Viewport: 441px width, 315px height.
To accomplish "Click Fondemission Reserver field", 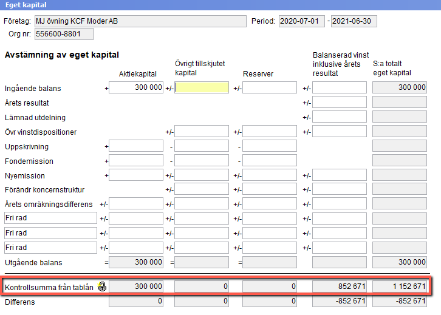I will click(270, 160).
